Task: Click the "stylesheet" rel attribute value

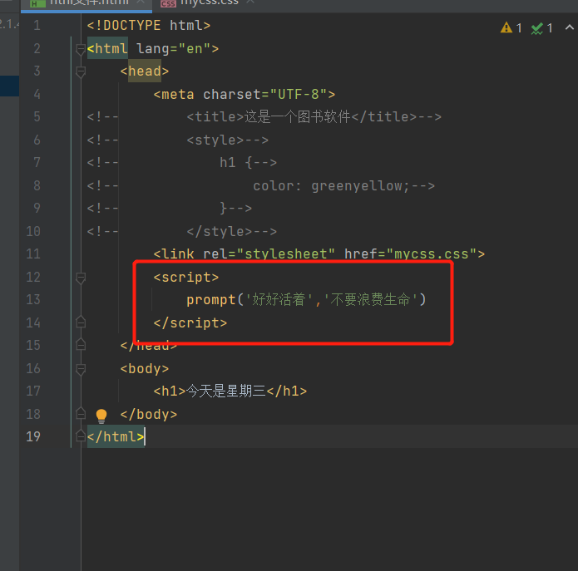Action: tap(286, 254)
